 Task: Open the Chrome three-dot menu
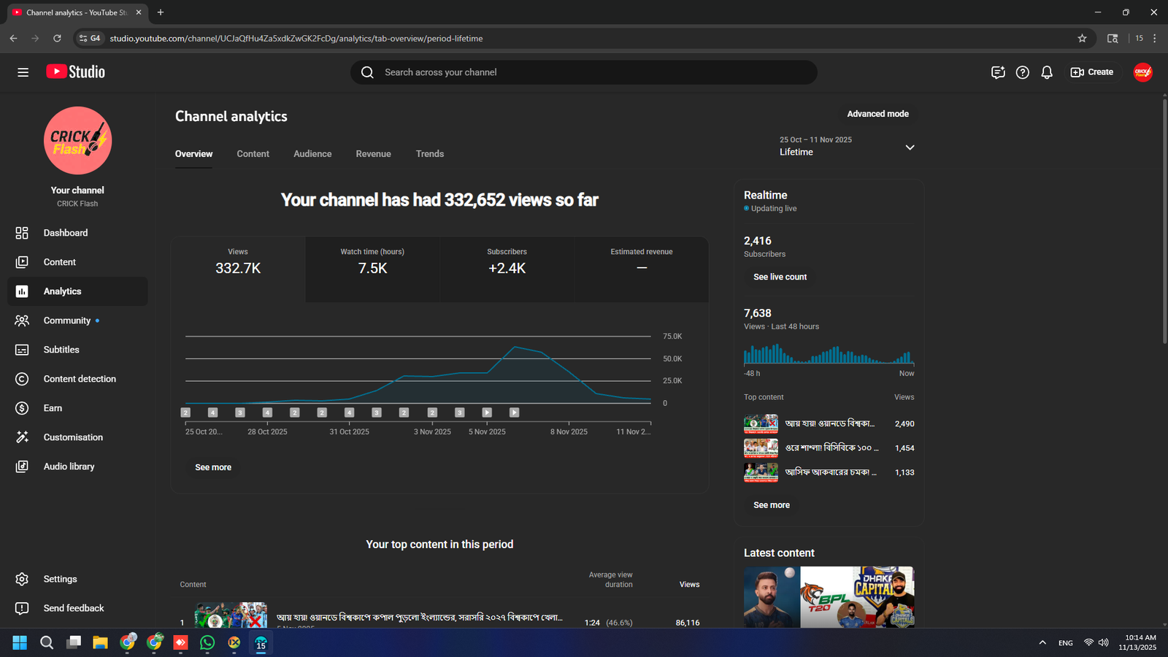click(1154, 39)
